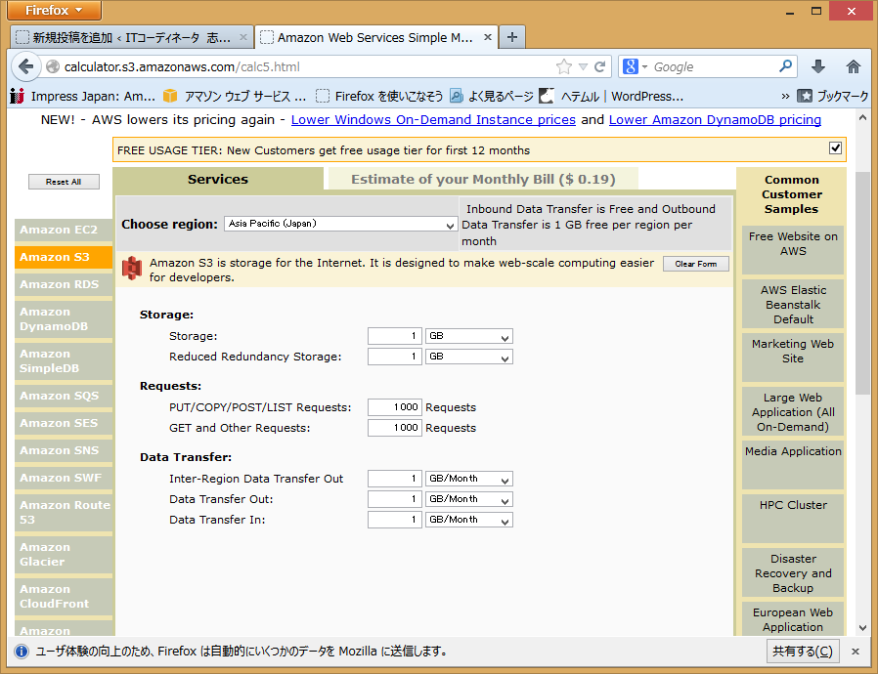Open the Firefox application menu

[x=55, y=10]
